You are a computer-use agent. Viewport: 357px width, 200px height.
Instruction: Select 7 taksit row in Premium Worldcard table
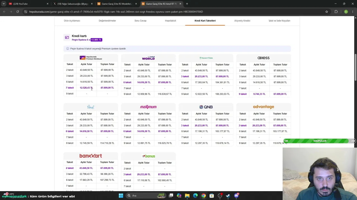91,88
